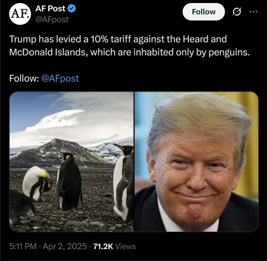Viewport: 267px width, 261px height.
Task: Open the @AFpost handle below the name
Action: (x=52, y=19)
